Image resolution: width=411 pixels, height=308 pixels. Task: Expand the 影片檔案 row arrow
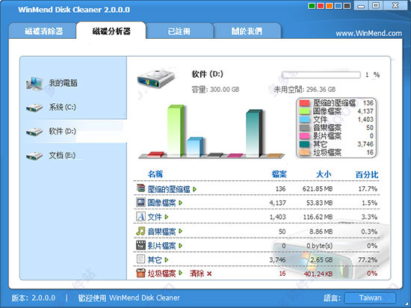tap(180, 246)
